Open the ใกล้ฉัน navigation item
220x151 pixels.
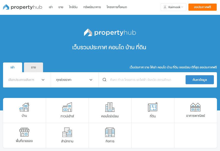pyautogui.click(x=73, y=7)
